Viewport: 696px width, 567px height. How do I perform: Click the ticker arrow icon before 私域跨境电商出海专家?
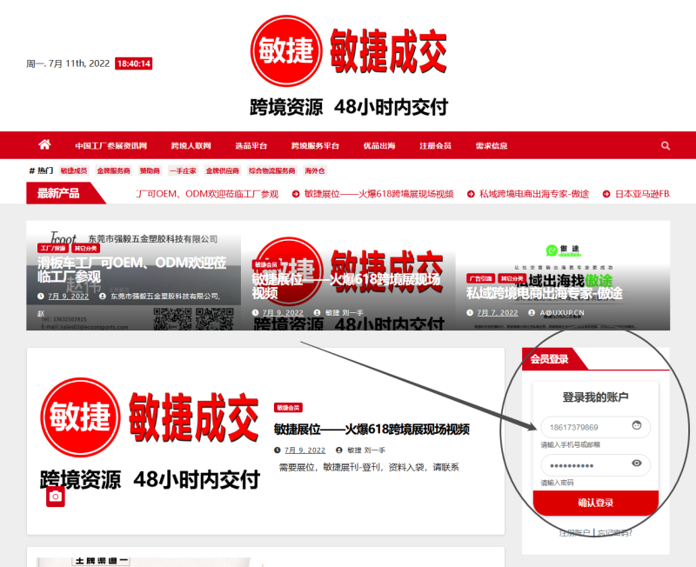[x=471, y=194]
